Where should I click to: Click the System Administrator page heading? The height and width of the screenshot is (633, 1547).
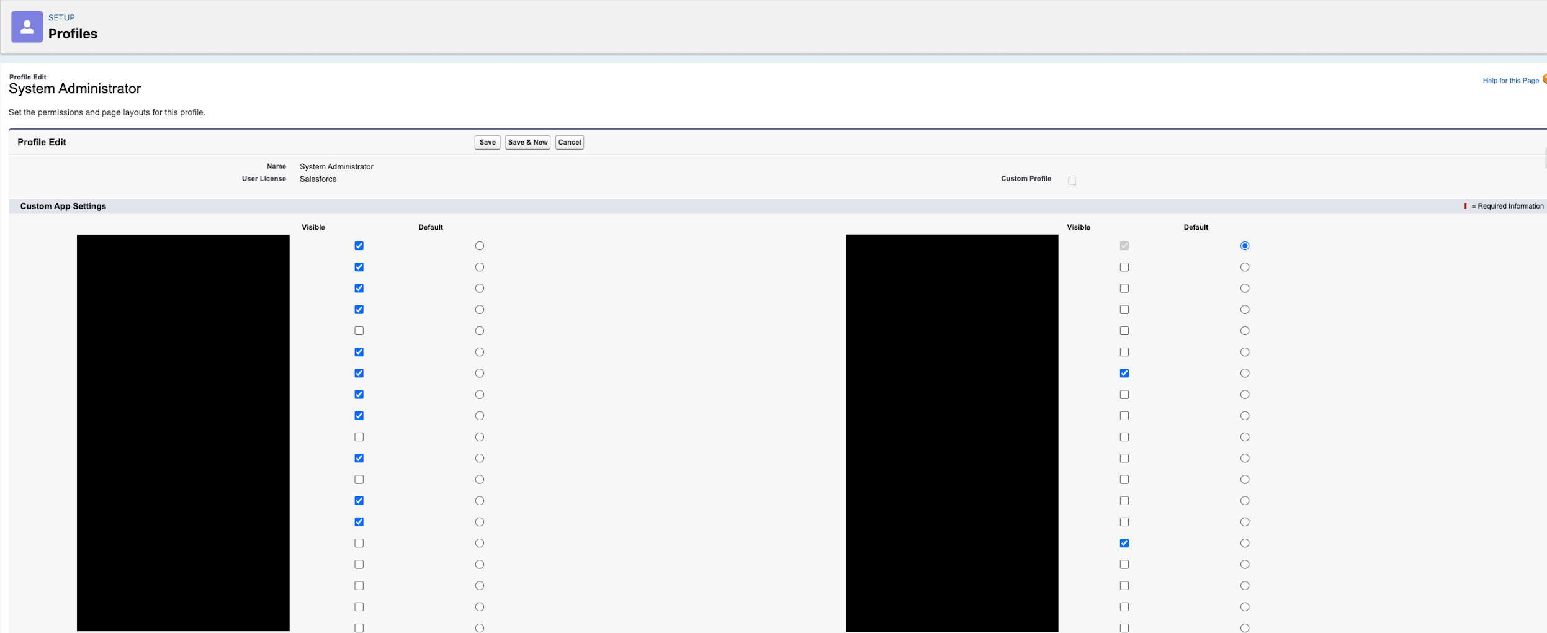(x=75, y=89)
